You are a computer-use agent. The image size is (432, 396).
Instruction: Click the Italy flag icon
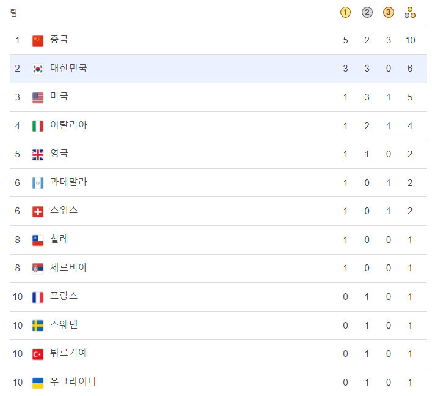(38, 126)
